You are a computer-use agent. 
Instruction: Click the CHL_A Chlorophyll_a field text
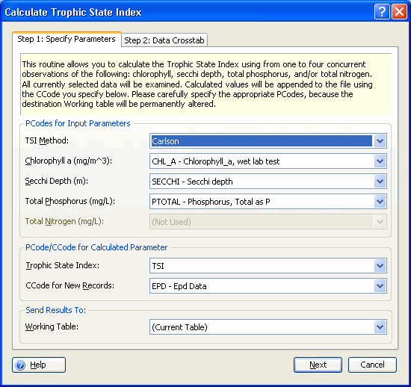216,161
